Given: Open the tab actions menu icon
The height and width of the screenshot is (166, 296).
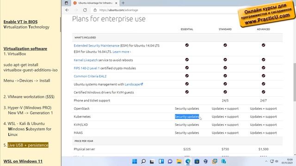Looking at the screenshot, I should pos(66,3).
